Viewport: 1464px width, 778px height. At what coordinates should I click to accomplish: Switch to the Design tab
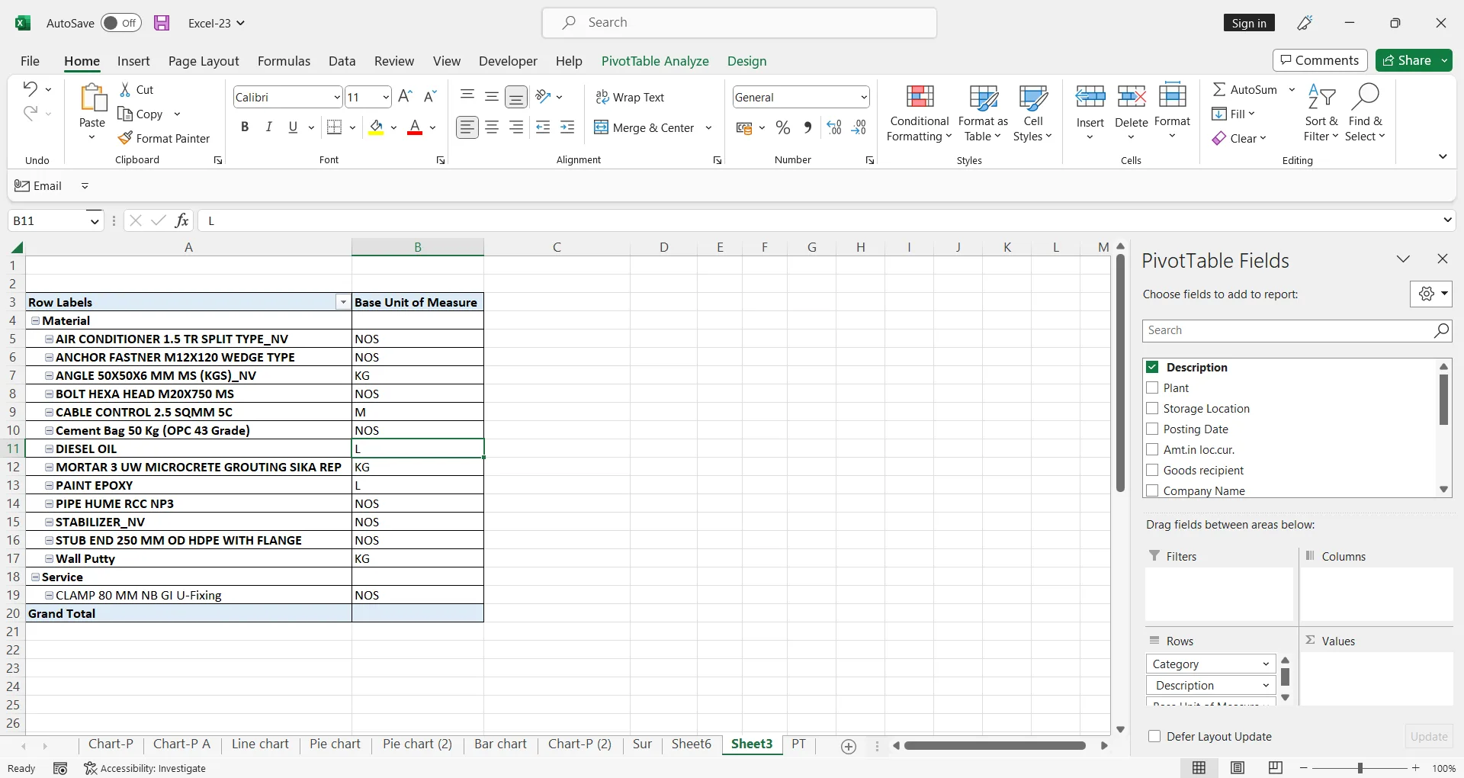click(746, 61)
